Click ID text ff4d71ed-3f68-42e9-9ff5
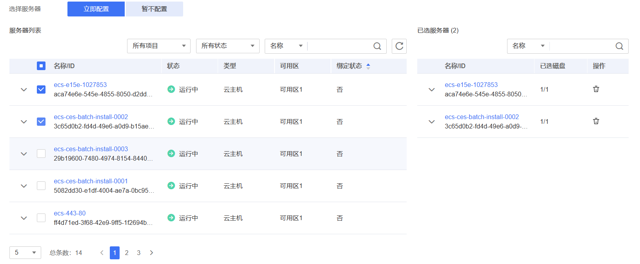The image size is (640, 264). 104,222
